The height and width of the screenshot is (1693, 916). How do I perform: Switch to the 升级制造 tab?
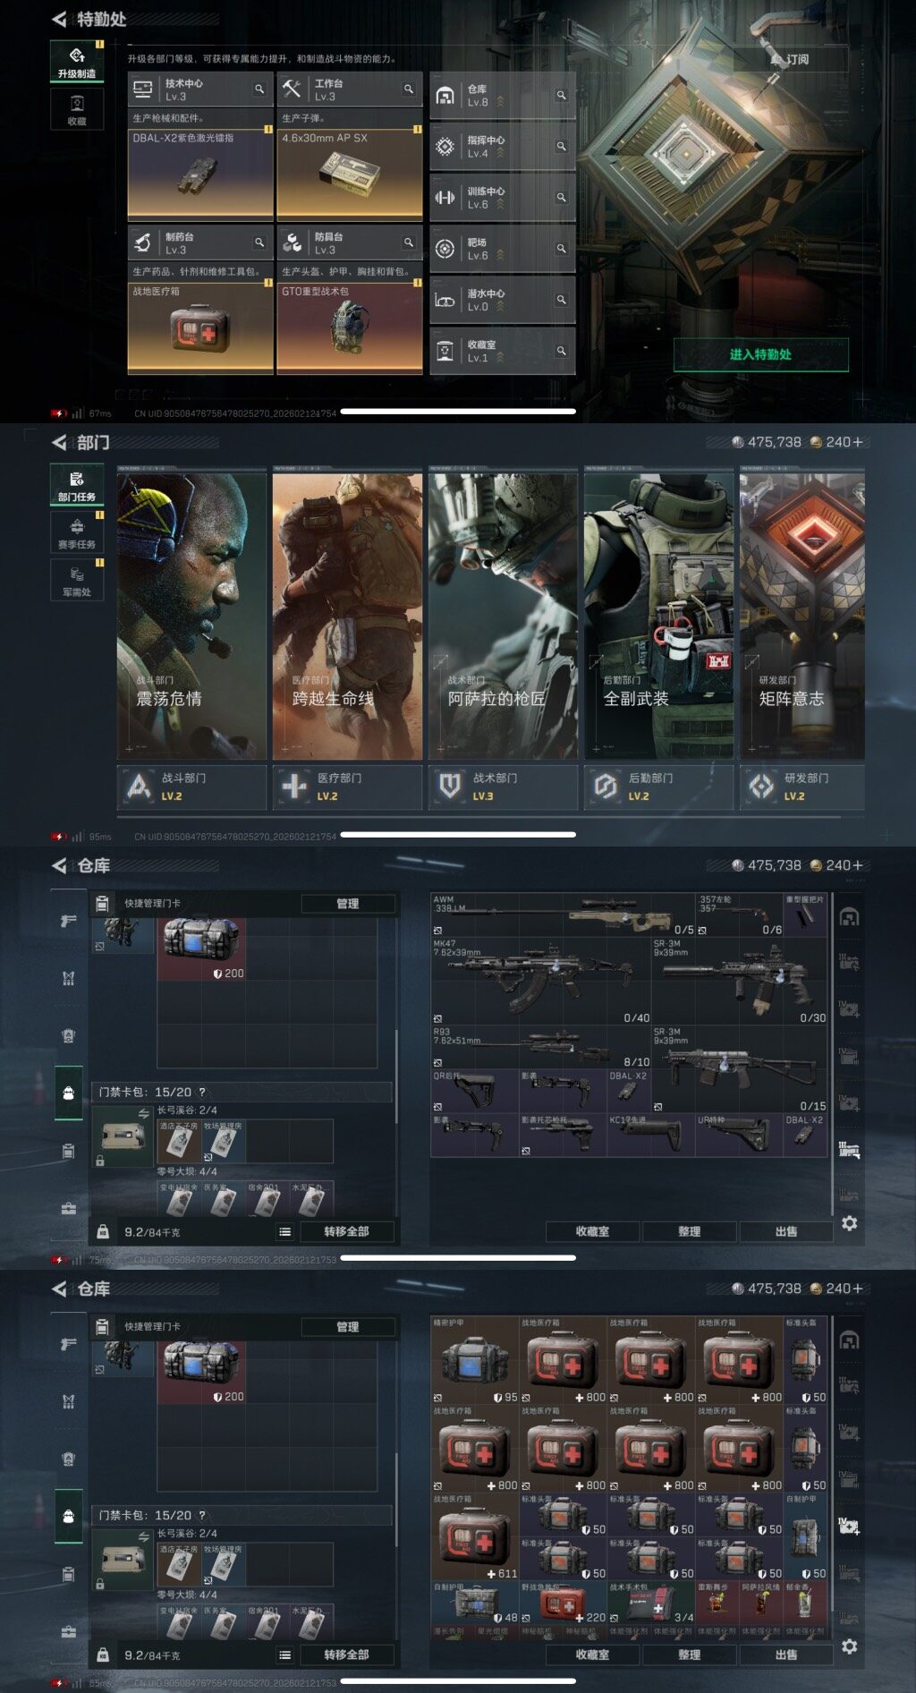[x=77, y=61]
